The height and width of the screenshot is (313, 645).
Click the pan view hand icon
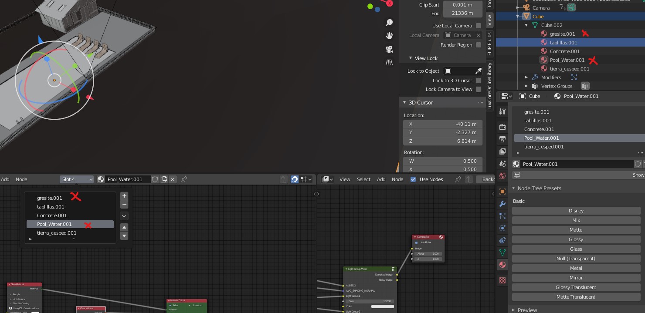coord(389,36)
